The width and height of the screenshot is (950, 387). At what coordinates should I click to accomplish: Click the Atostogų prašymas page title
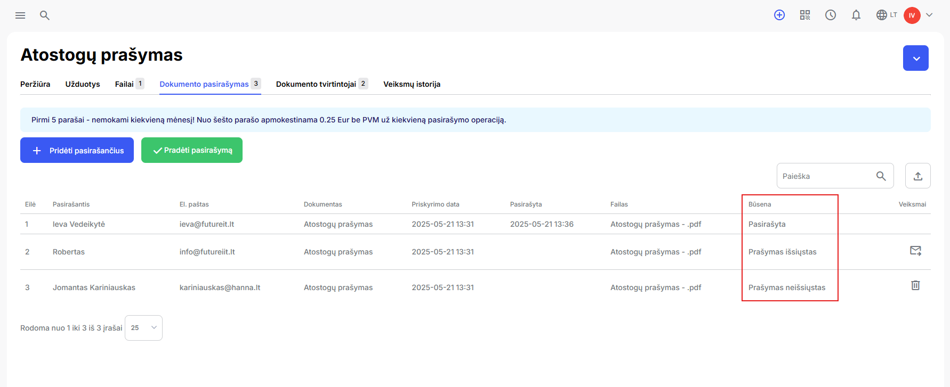pyautogui.click(x=101, y=55)
